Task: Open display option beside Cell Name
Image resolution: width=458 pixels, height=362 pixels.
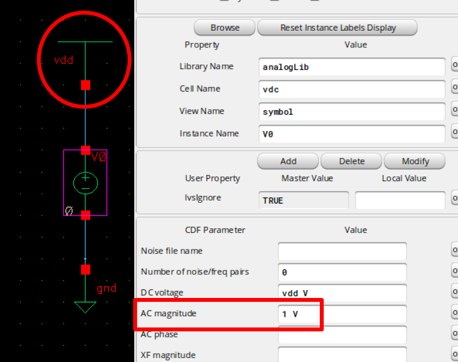Action: coord(455,87)
